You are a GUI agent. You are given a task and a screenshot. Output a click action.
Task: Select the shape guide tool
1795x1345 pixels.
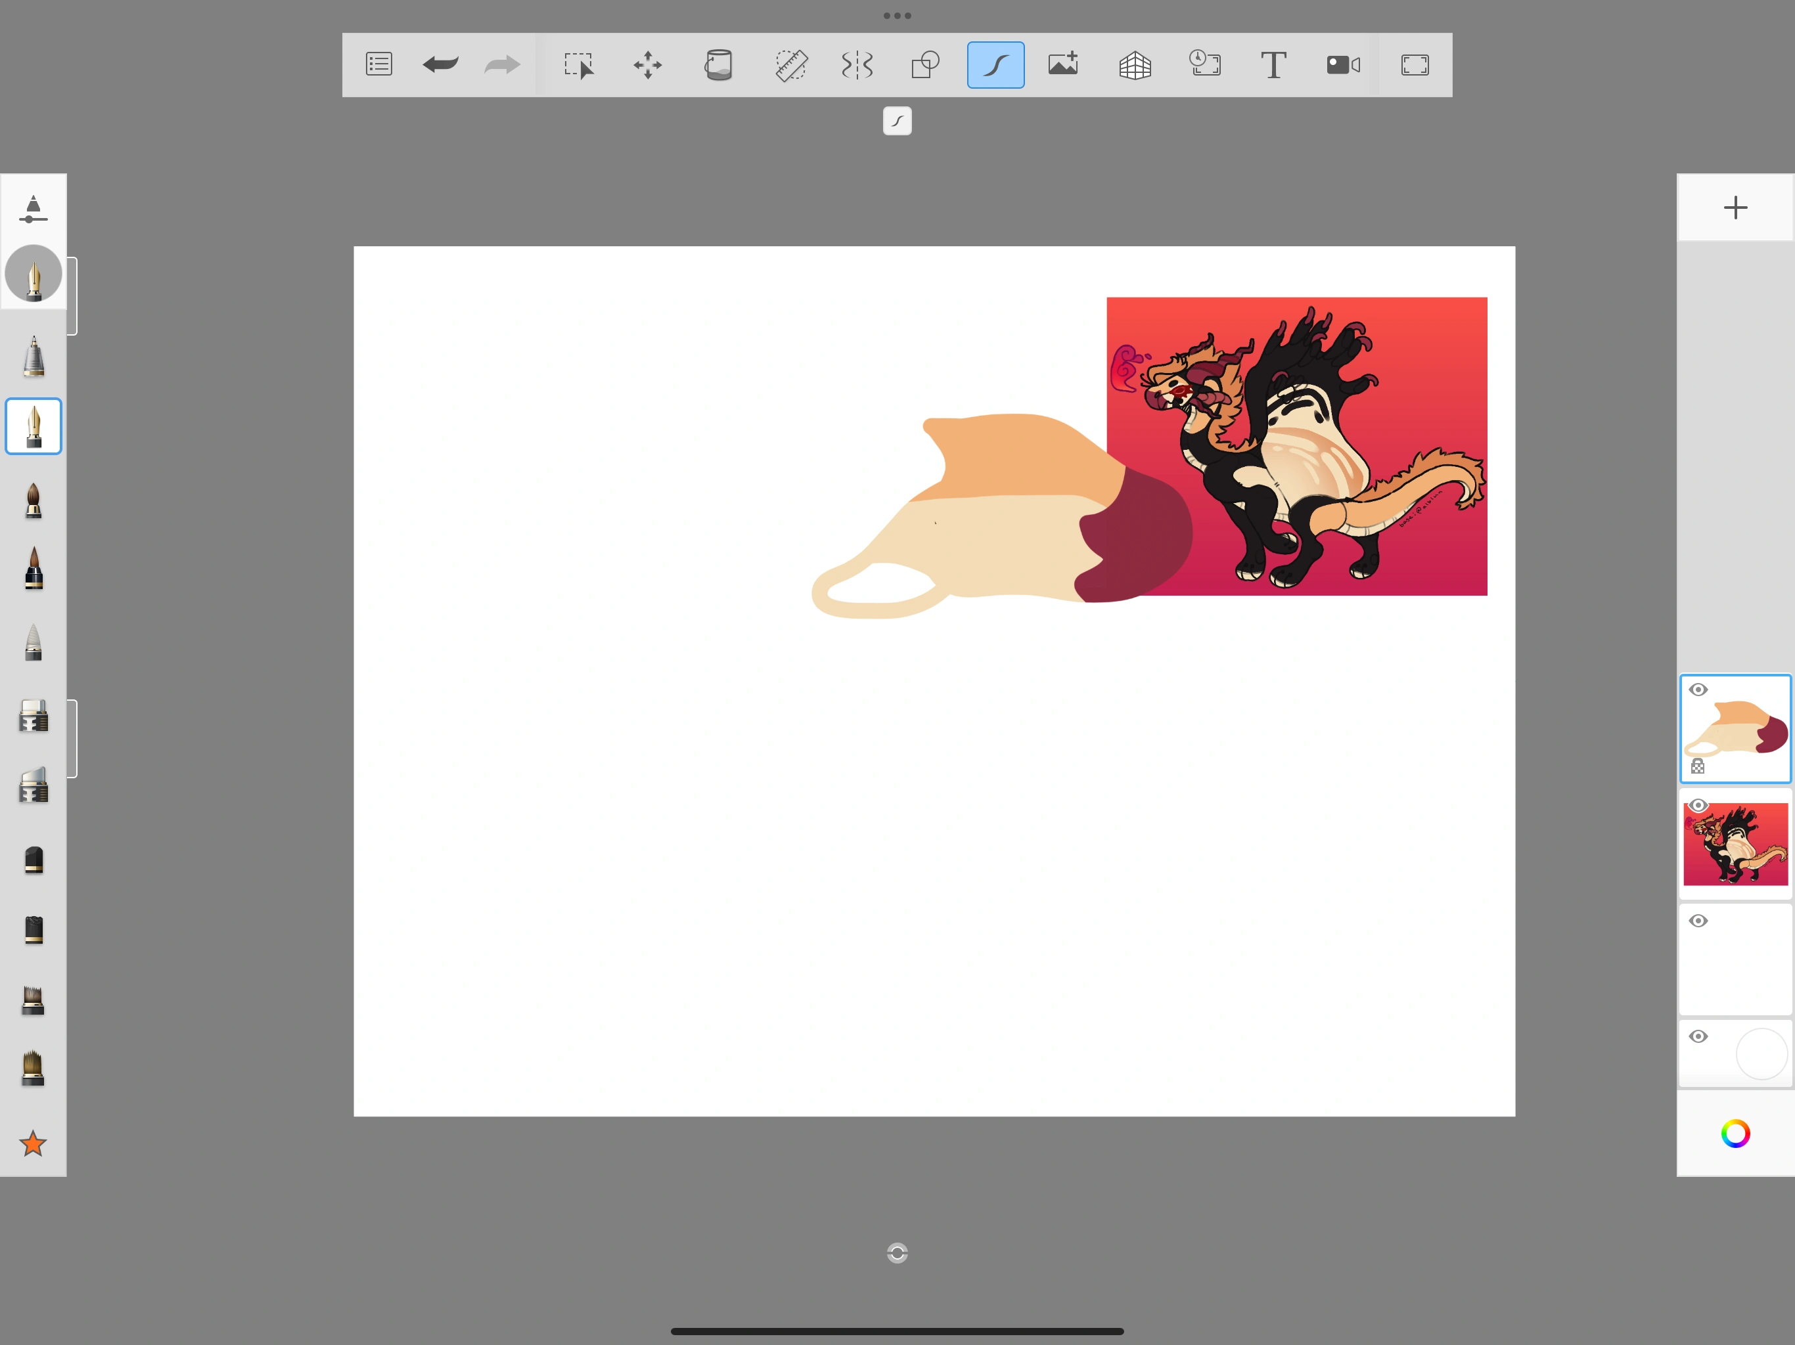(925, 65)
